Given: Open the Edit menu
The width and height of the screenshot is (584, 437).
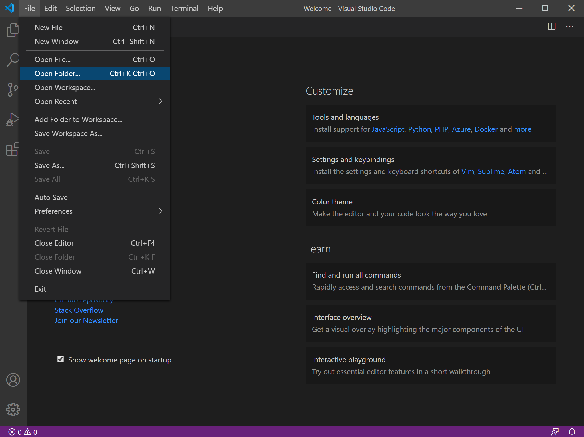Looking at the screenshot, I should tap(51, 8).
